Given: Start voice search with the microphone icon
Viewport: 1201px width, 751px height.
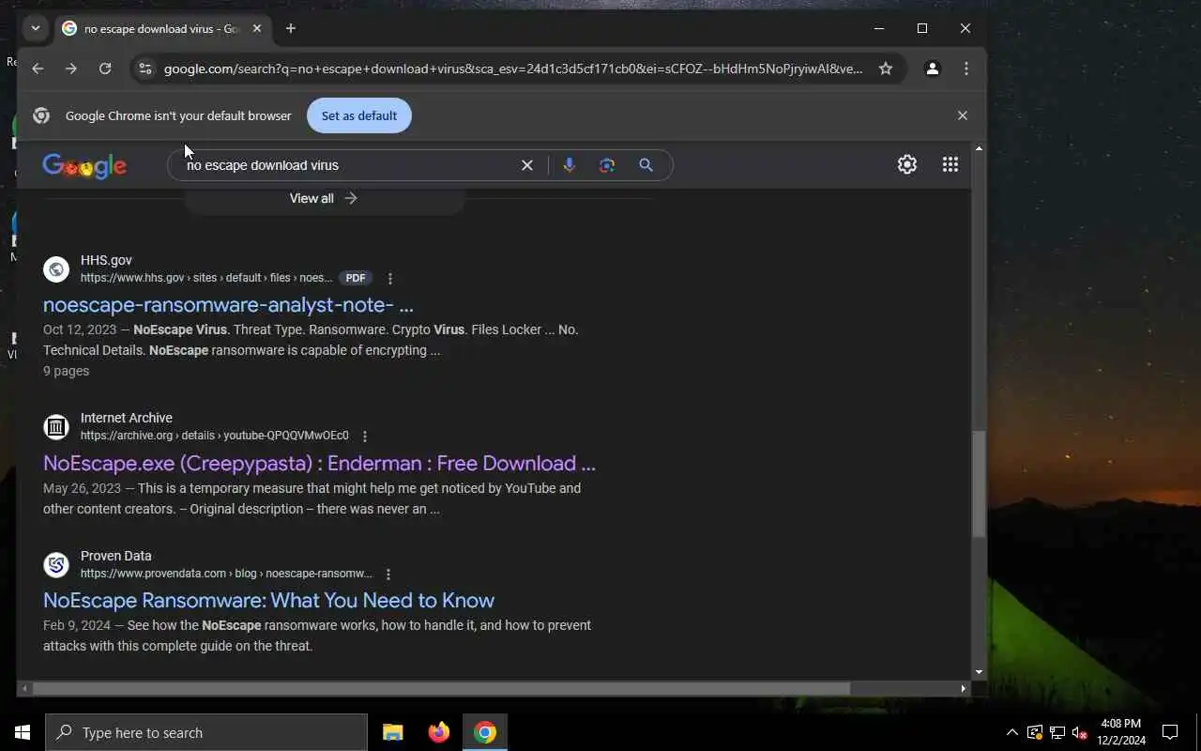Looking at the screenshot, I should [x=569, y=165].
